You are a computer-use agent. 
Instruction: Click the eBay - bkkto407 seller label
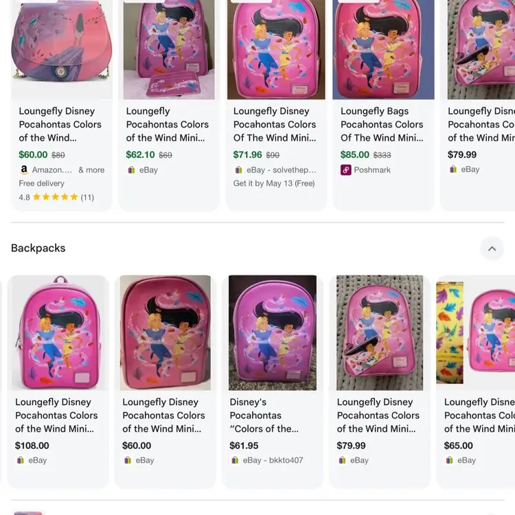(273, 460)
